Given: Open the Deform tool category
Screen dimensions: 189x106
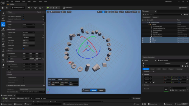Looking at the screenshot, I should pyautogui.click(x=3, y=29).
